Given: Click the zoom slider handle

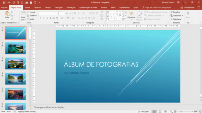Looking at the screenshot, I should 181,112.
